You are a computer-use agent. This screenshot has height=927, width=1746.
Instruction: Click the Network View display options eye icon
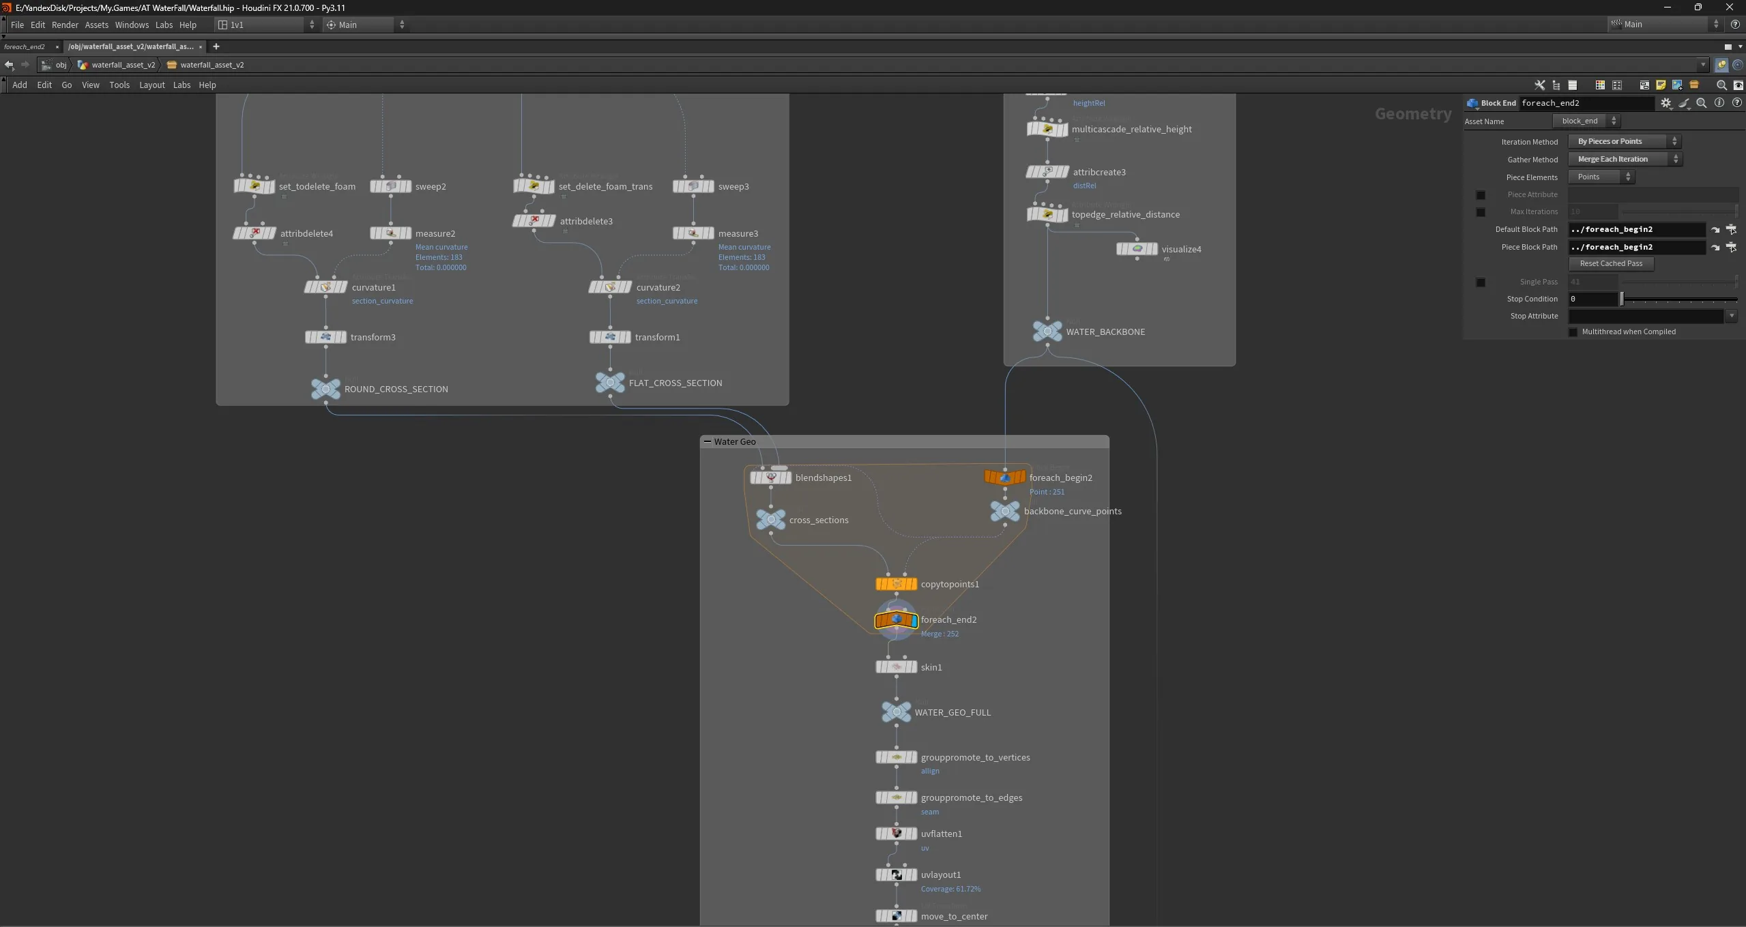1738,85
